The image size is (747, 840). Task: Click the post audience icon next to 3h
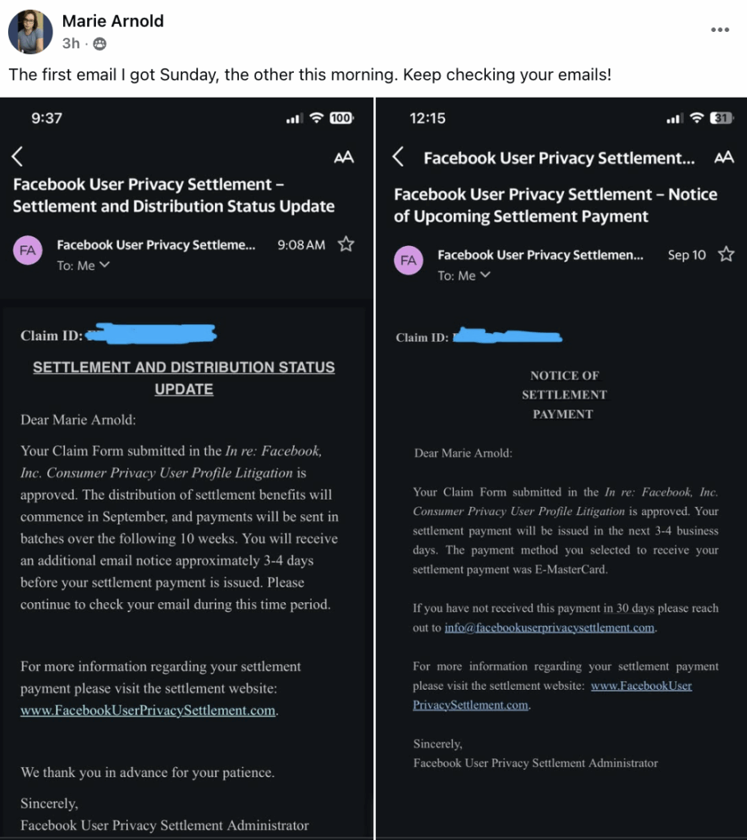coord(100,43)
